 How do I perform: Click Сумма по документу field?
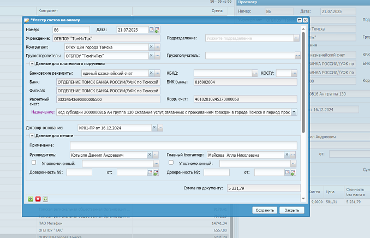pyautogui.click(x=264, y=188)
